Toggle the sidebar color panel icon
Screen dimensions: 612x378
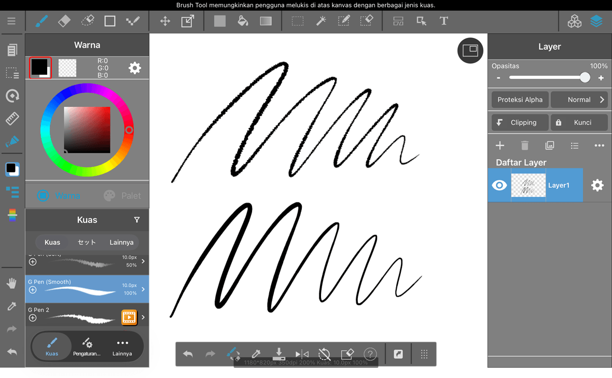(12, 170)
